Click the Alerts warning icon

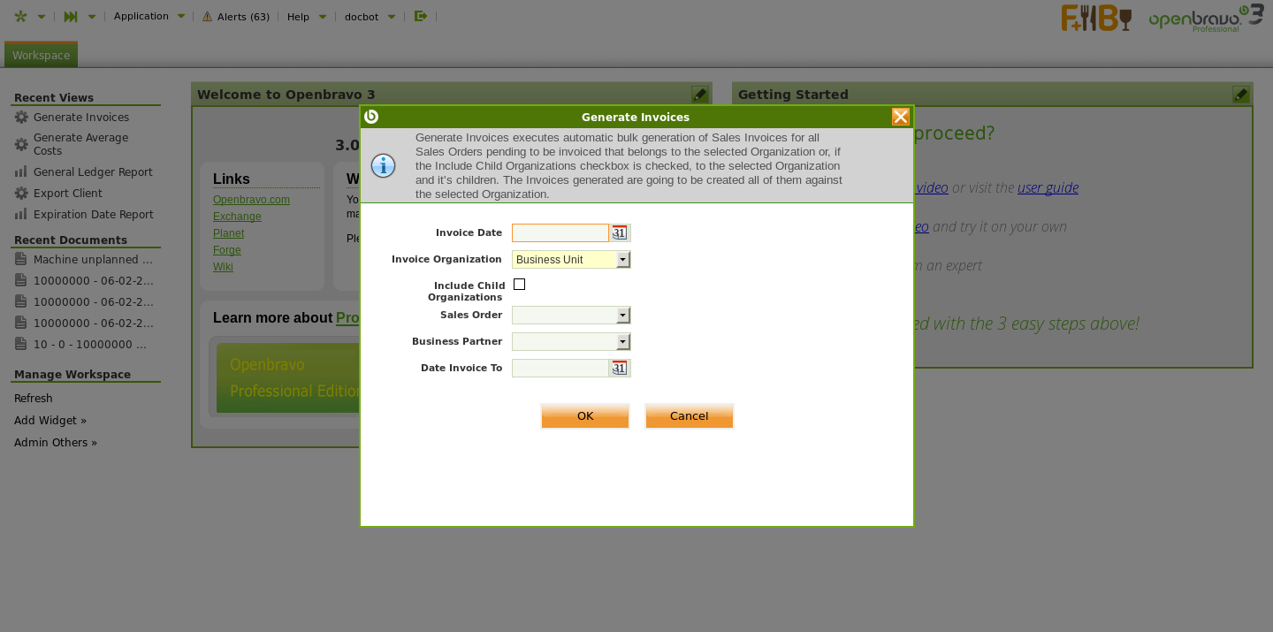208,17
